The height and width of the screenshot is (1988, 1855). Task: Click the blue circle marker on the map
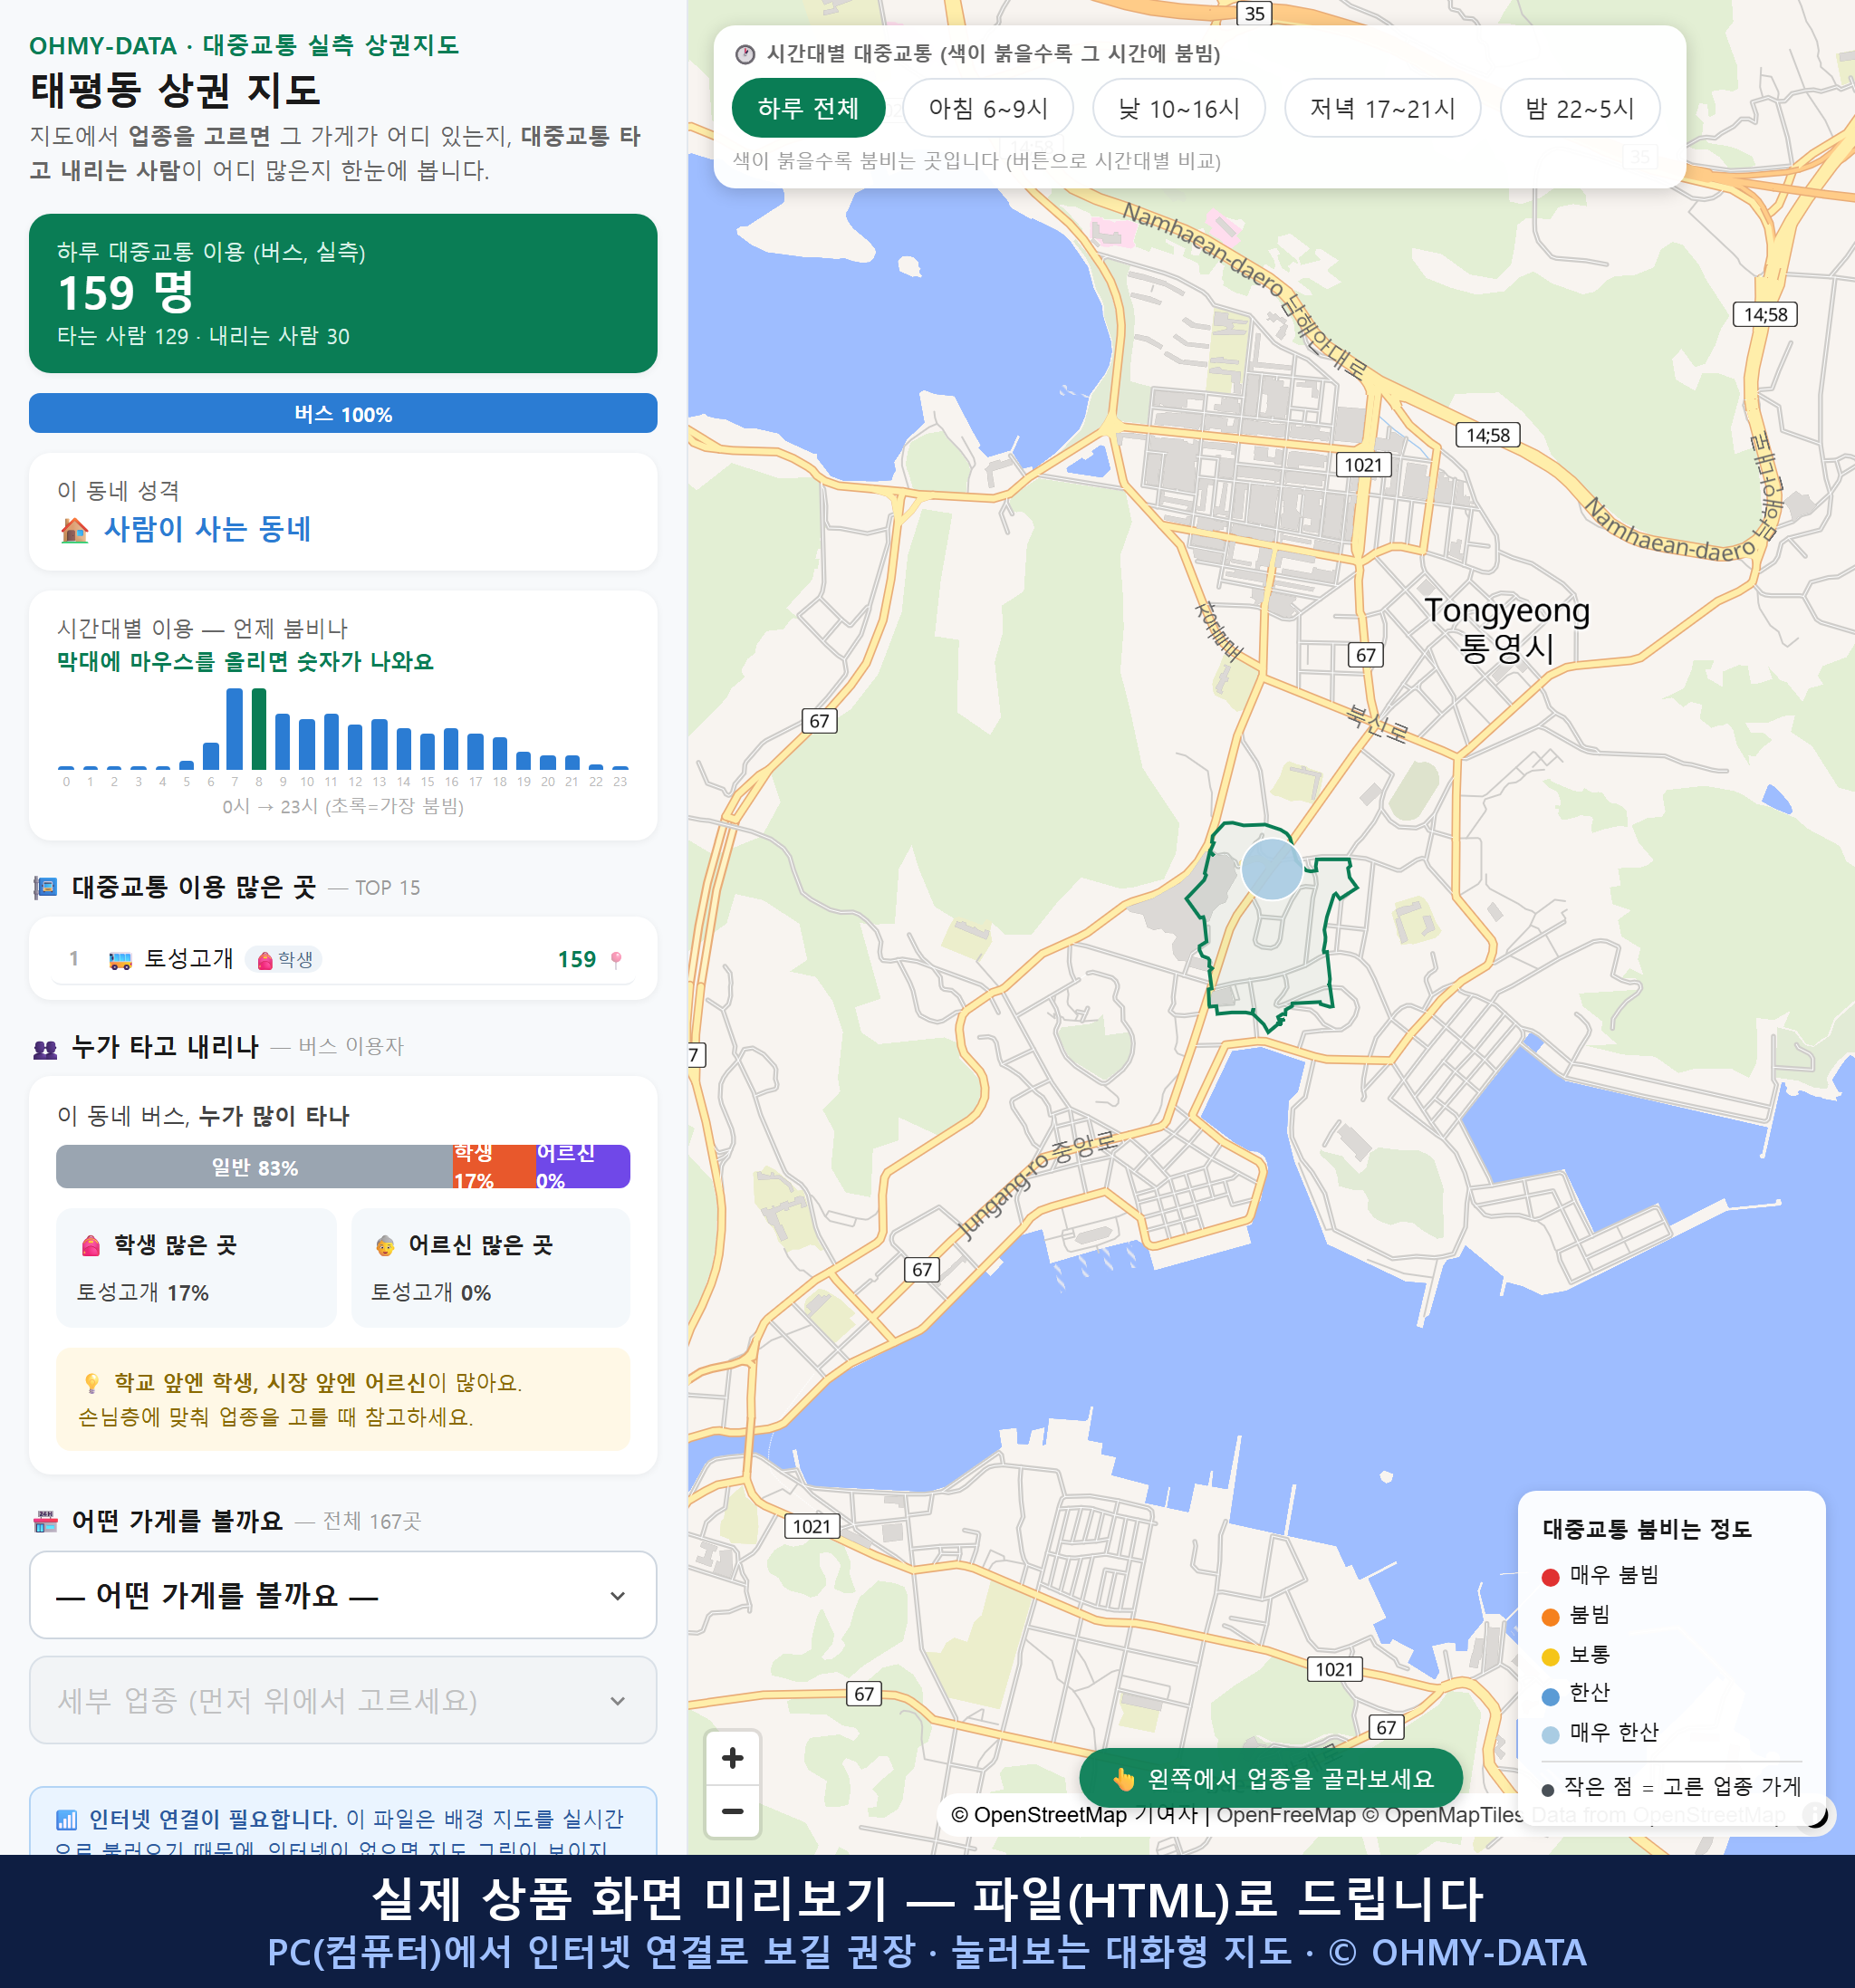tap(1272, 869)
